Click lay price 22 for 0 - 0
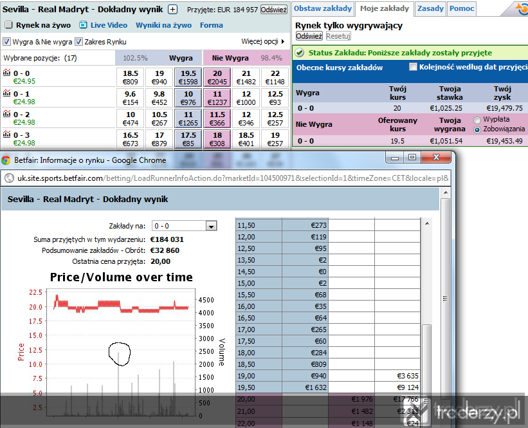This screenshot has width=528, height=428. (275, 77)
